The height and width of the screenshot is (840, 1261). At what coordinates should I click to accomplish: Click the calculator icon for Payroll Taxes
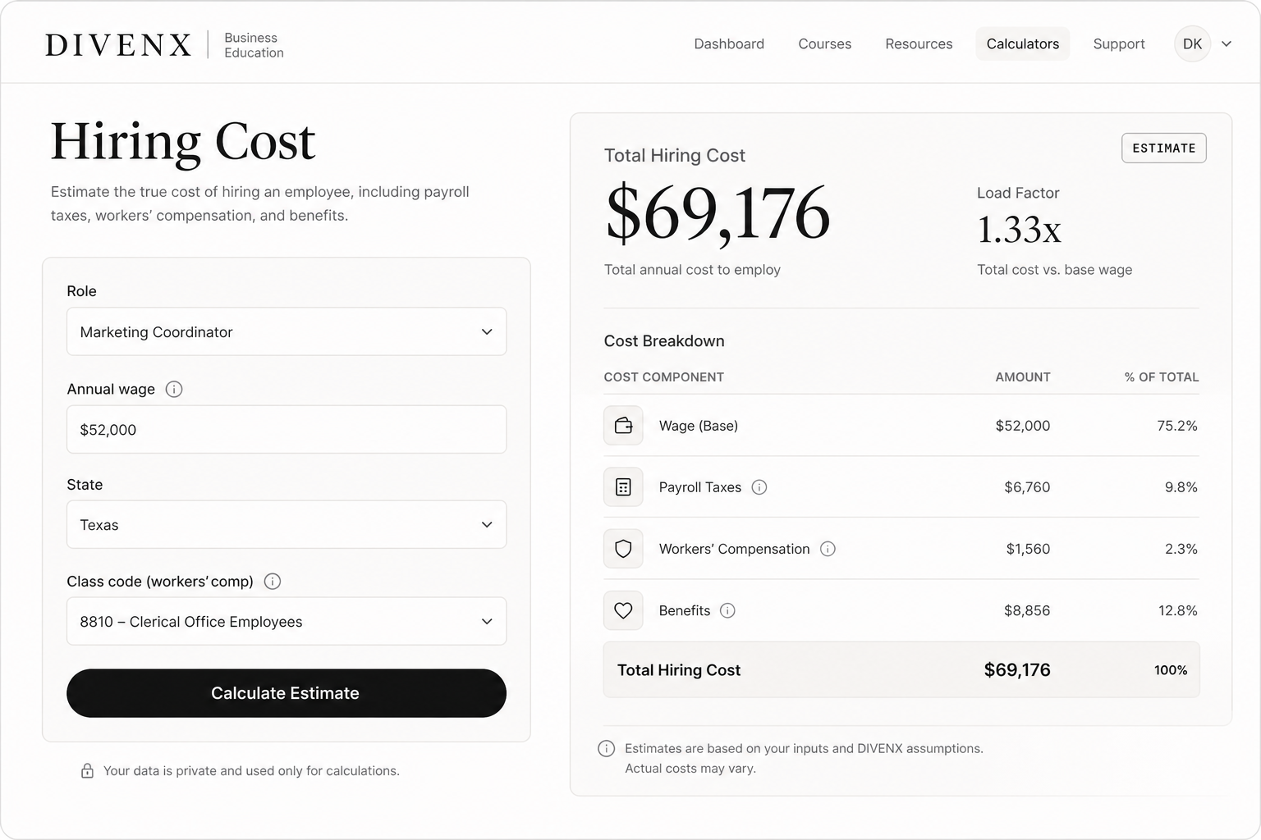(623, 487)
